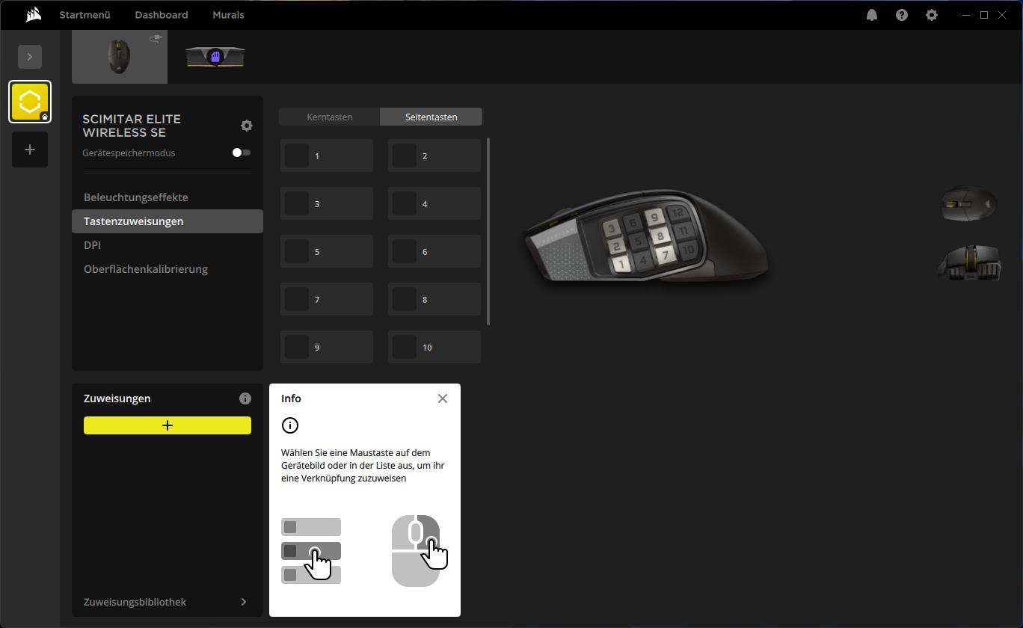The width and height of the screenshot is (1023, 628).
Task: Open the Zuweisungsbibliothek chevron
Action: pos(244,602)
